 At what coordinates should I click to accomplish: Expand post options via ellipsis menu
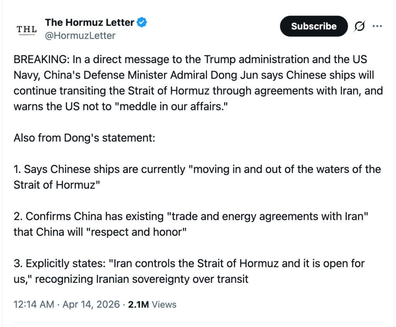click(x=377, y=26)
